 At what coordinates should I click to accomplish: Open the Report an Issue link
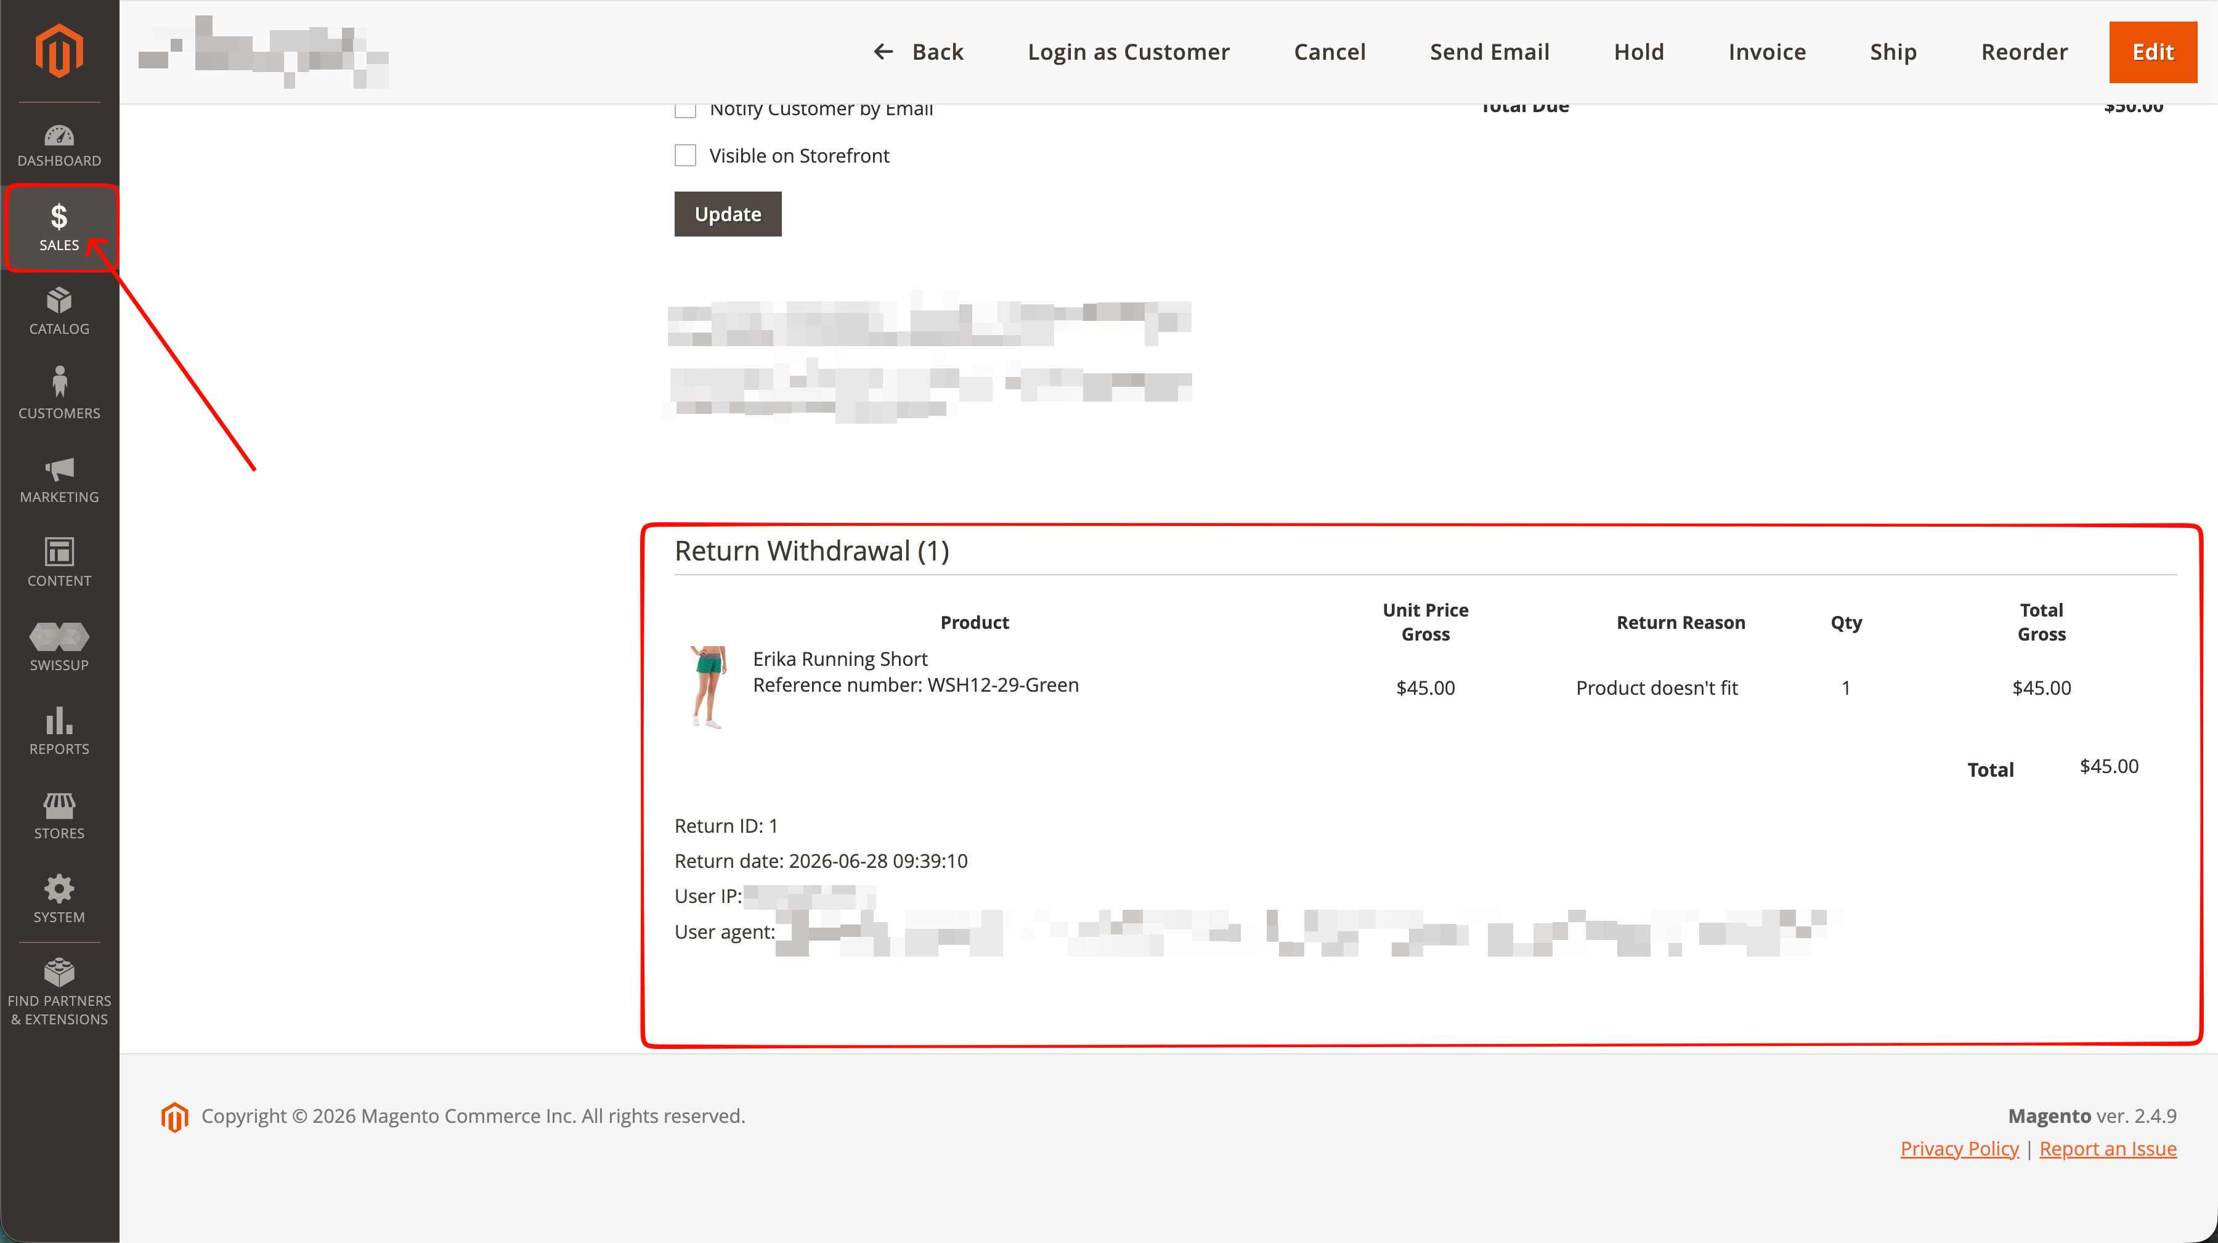pyautogui.click(x=2108, y=1148)
